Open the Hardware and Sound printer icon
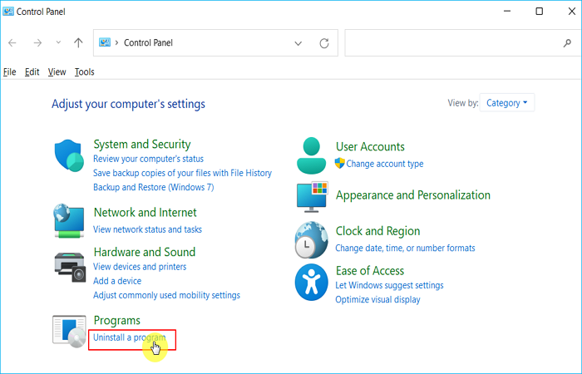 point(70,267)
